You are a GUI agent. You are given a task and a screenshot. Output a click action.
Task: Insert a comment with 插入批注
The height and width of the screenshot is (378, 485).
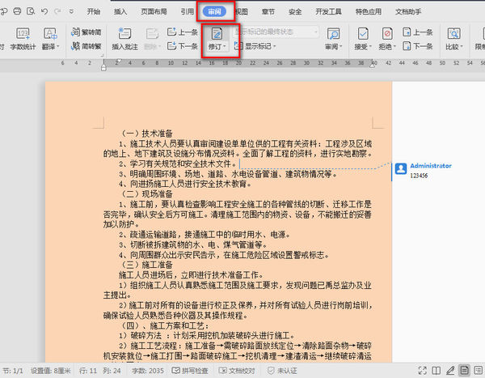pos(124,39)
